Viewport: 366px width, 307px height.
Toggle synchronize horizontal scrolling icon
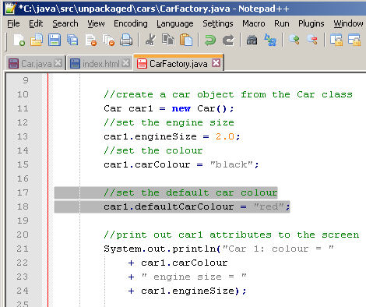click(x=354, y=41)
